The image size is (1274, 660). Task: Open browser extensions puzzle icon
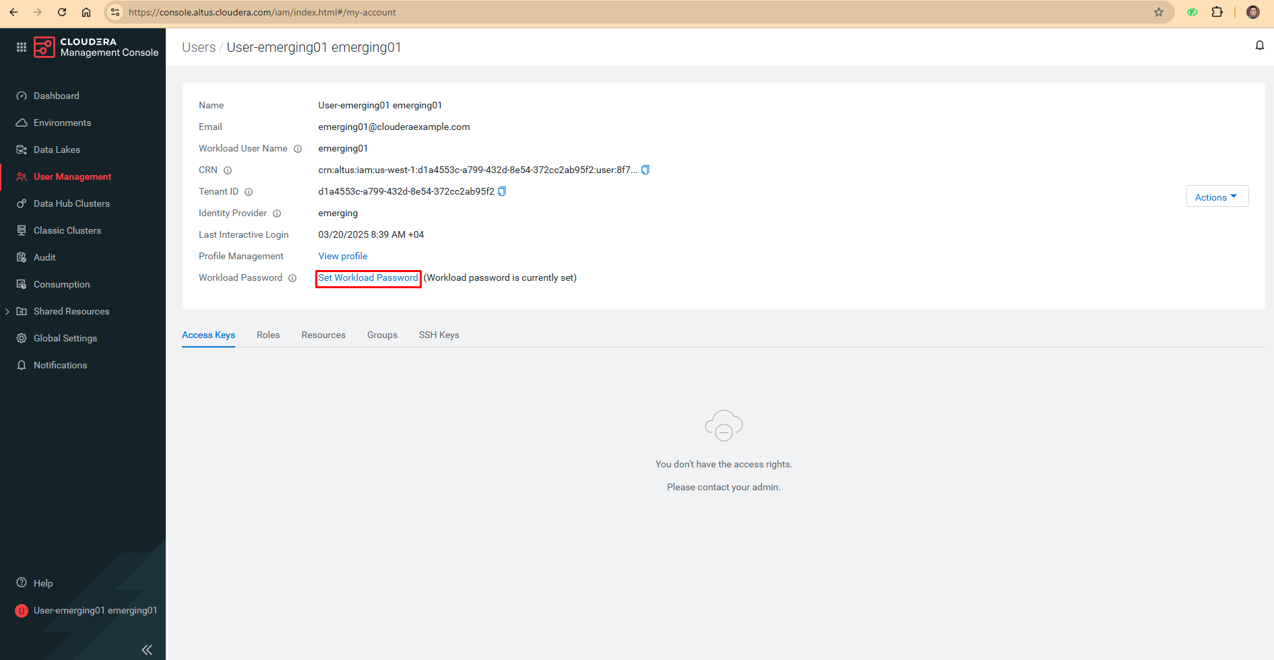1217,12
